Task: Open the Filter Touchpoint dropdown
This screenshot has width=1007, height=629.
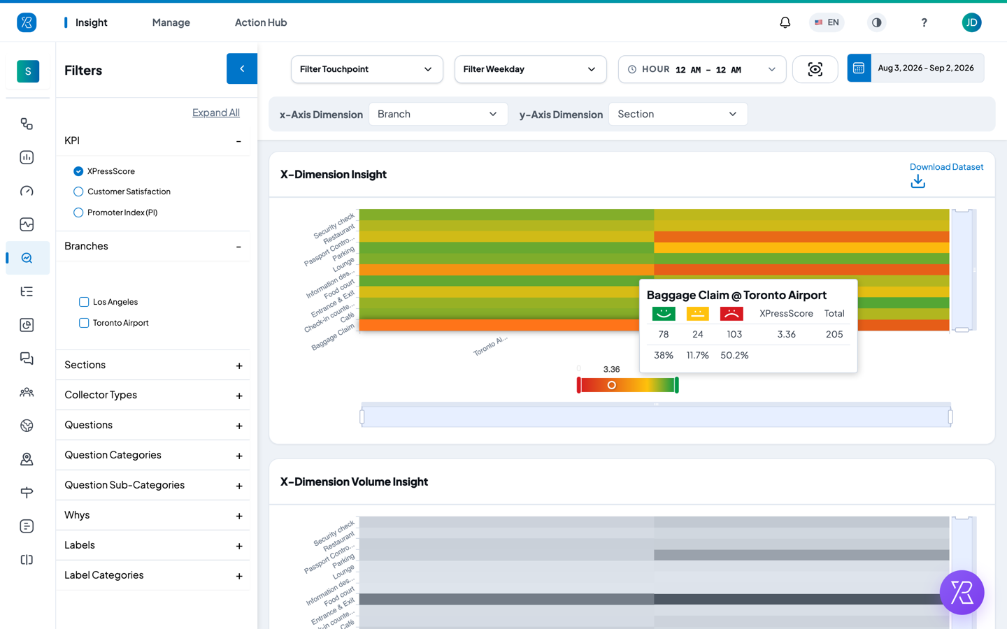Action: 366,69
